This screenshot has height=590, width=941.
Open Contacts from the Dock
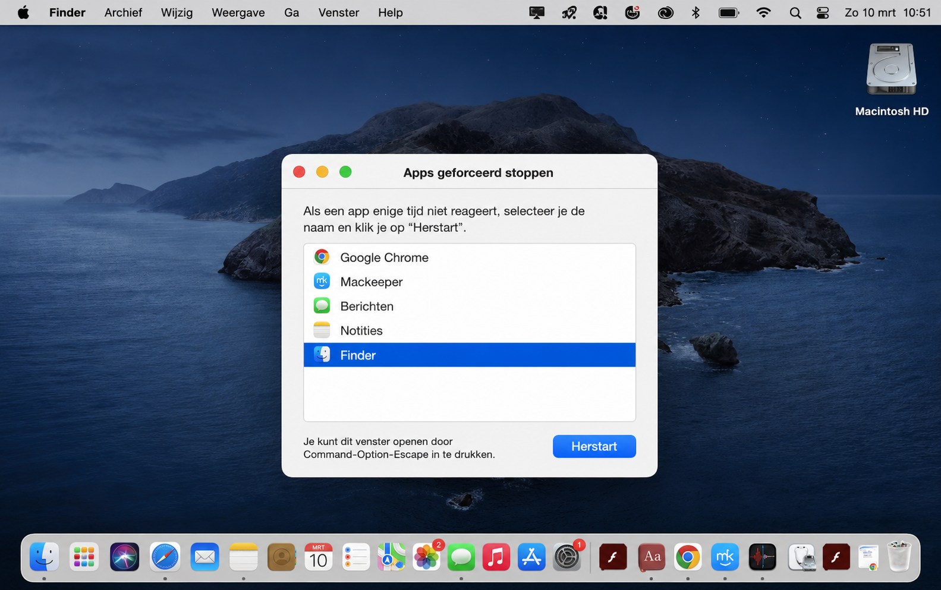click(282, 557)
